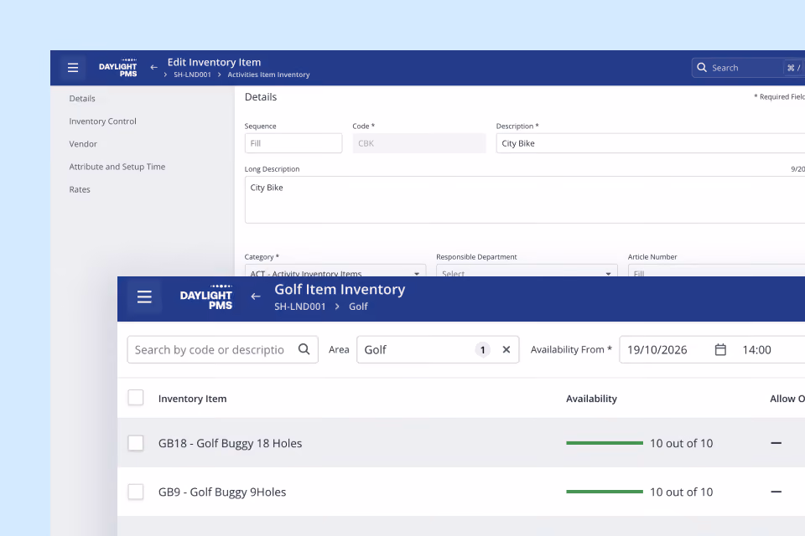The image size is (805, 536).
Task: Go back using arrow beside Golf Item Inventory
Action: [255, 296]
